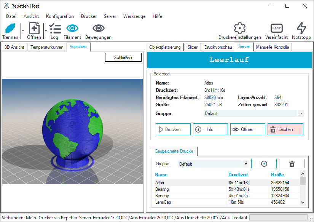314x222 pixels.
Task: Select the Atlas row in the list
Action: [x=227, y=183]
